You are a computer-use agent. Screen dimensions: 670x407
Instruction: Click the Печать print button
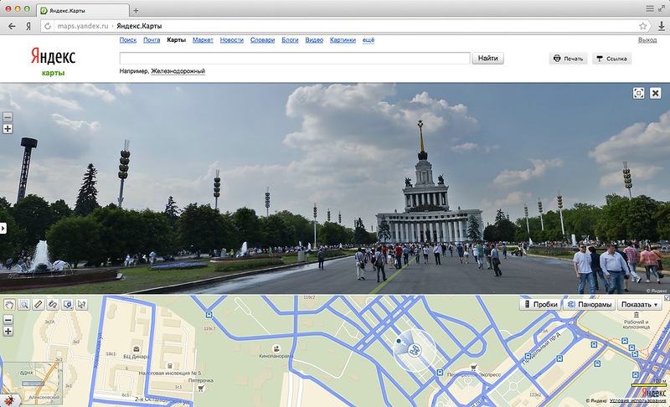pyautogui.click(x=568, y=59)
